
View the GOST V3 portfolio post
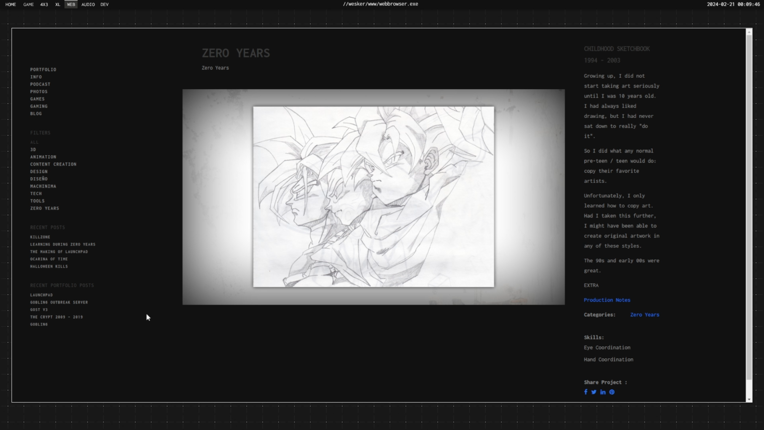click(x=39, y=310)
